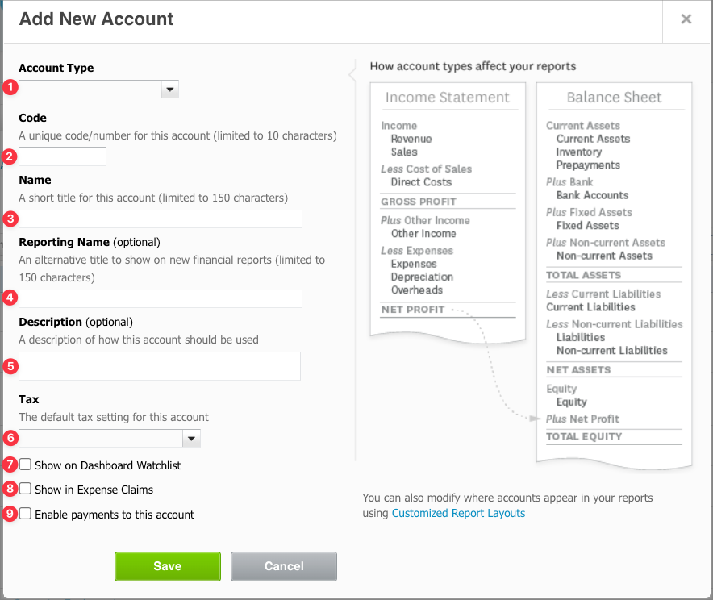713x600 pixels.
Task: Click the red numbered badge 4 near Reporting Name
Action: pyautogui.click(x=10, y=298)
